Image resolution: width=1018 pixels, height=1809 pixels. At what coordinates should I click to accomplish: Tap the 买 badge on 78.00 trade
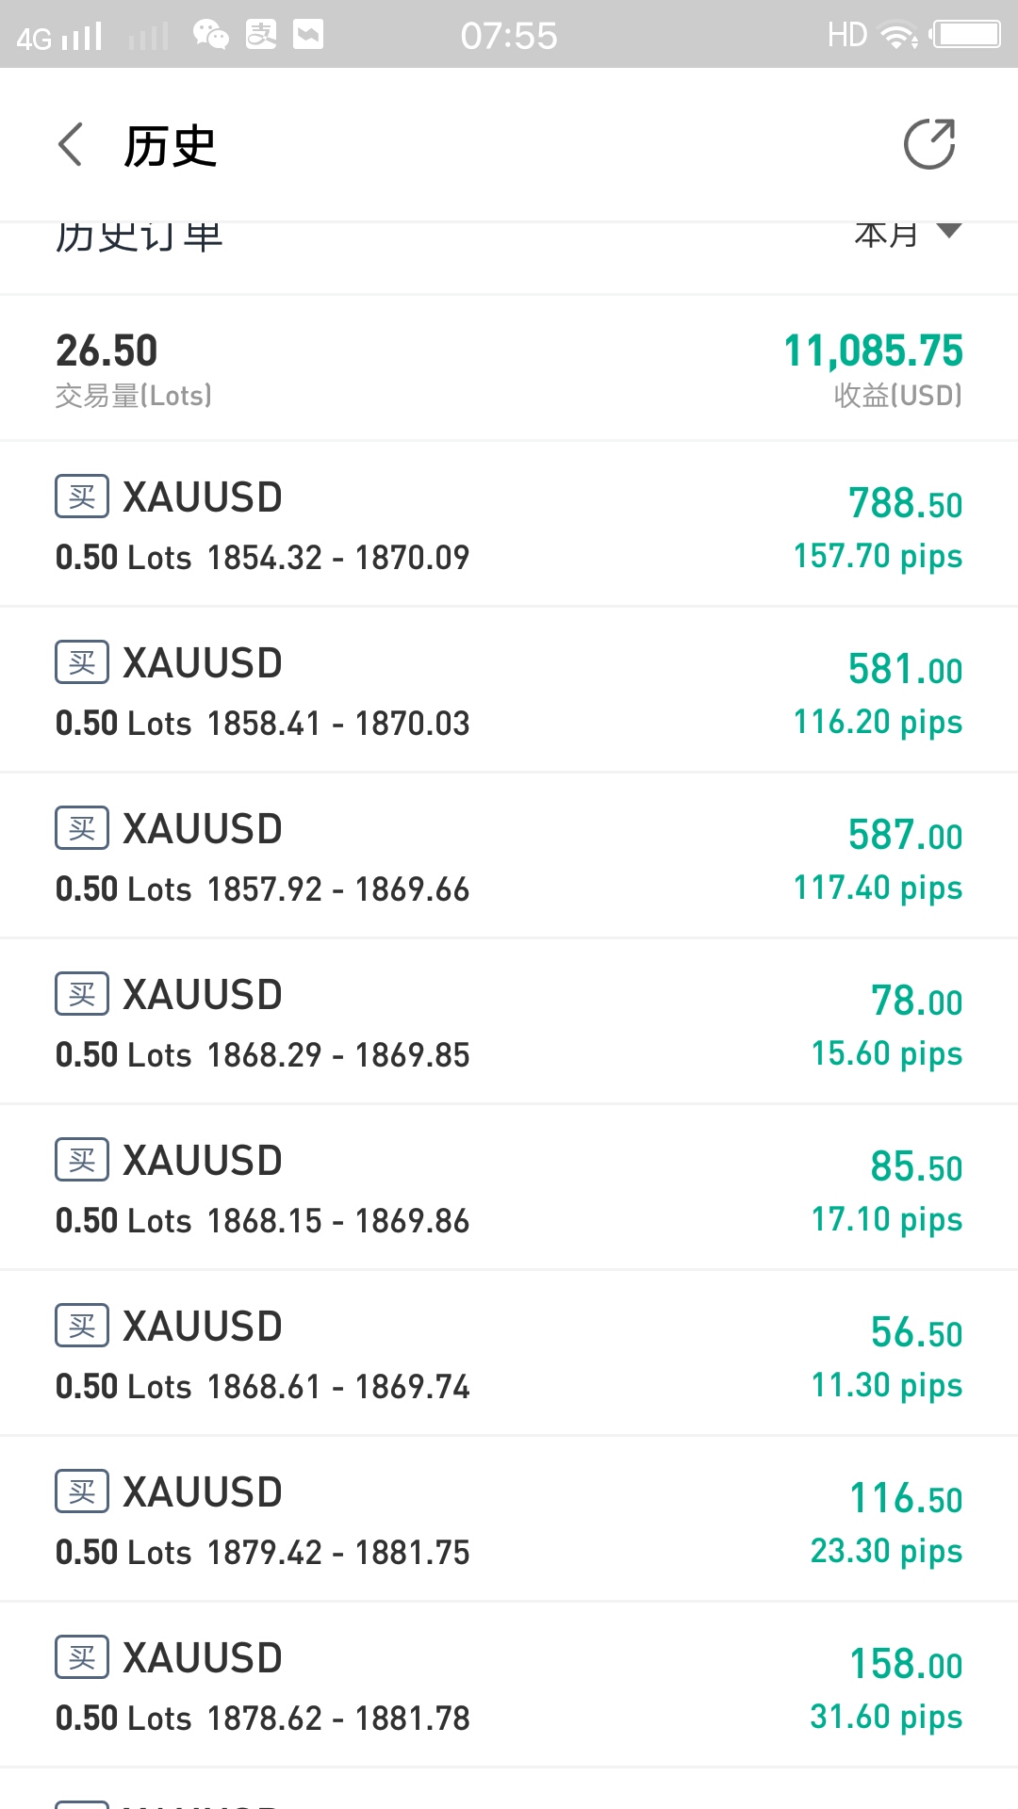click(82, 994)
